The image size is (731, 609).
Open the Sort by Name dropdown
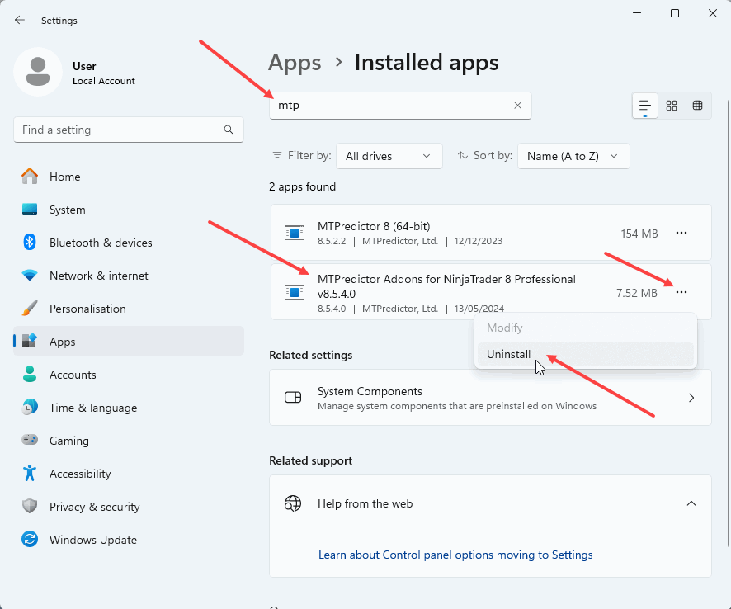tap(573, 156)
